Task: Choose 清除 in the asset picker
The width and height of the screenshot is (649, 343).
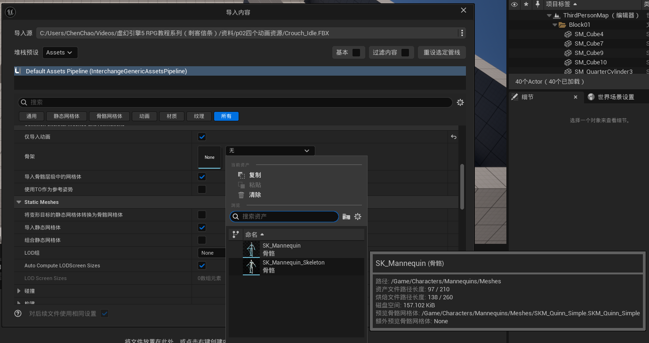Action: [x=255, y=195]
